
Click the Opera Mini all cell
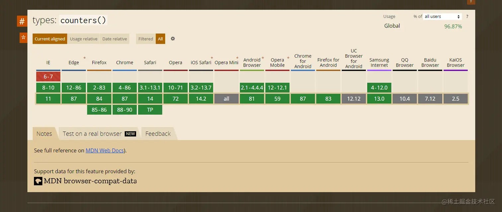coord(226,99)
